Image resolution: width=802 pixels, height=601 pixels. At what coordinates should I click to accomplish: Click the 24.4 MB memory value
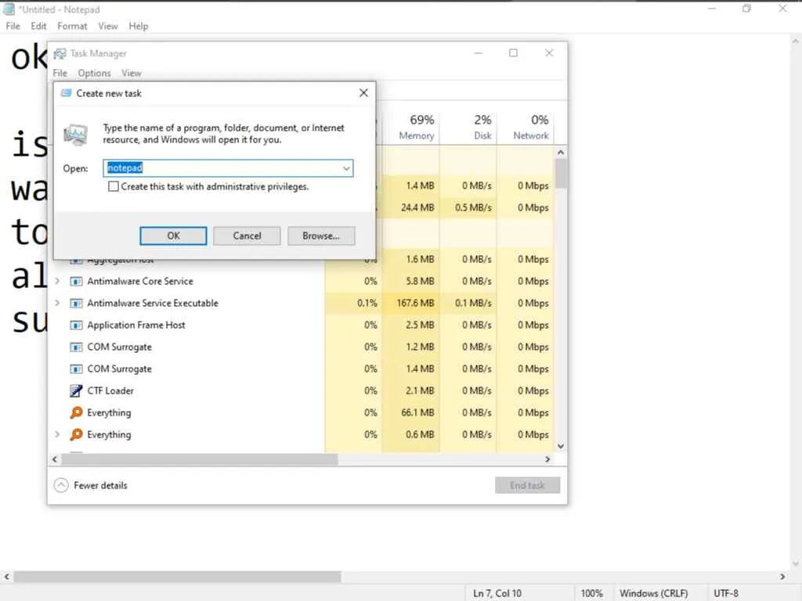point(417,208)
